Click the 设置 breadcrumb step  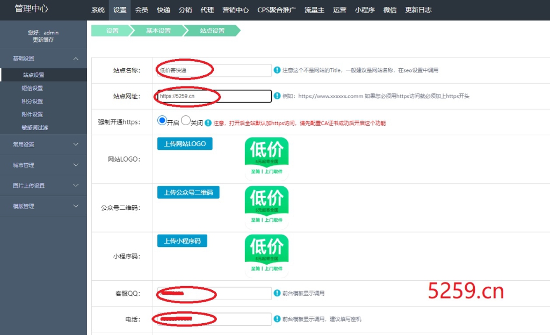coord(112,31)
